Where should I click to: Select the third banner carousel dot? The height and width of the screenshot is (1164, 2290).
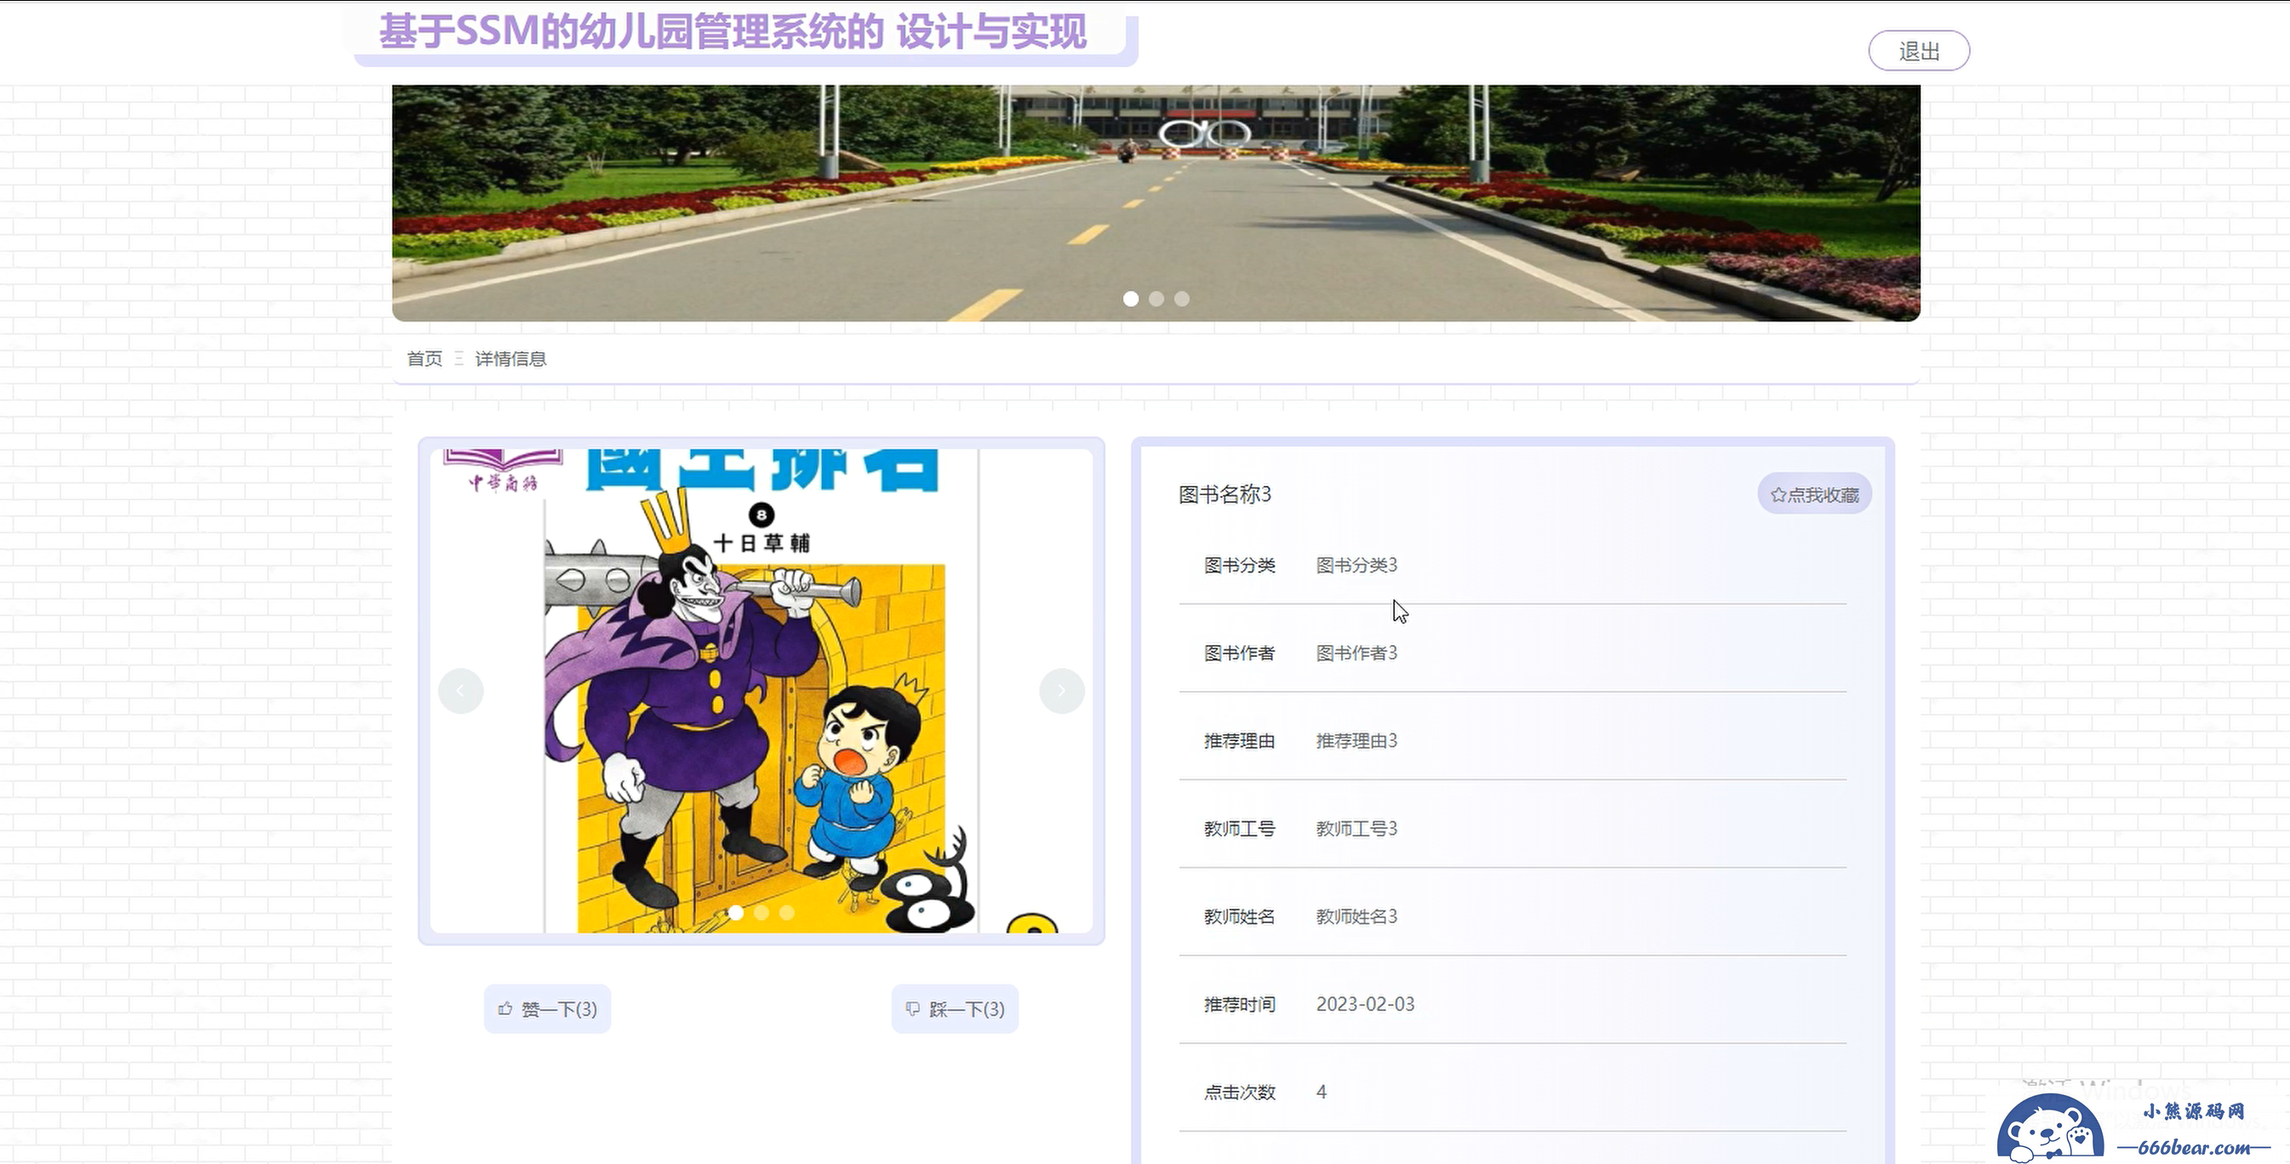1181,299
